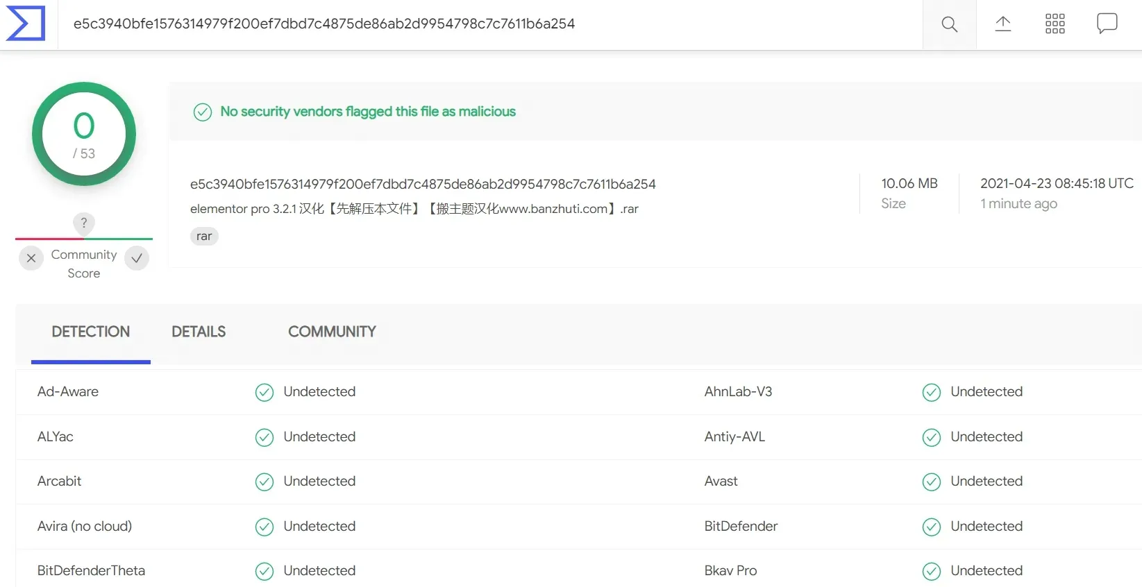This screenshot has height=587, width=1142.
Task: Click the Bkav Pro vendor name
Action: click(731, 570)
